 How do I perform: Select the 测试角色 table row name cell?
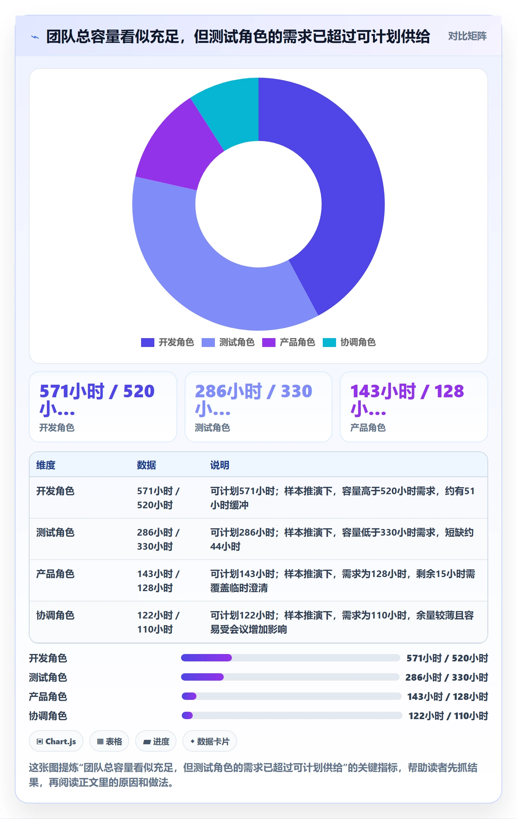[x=55, y=532]
